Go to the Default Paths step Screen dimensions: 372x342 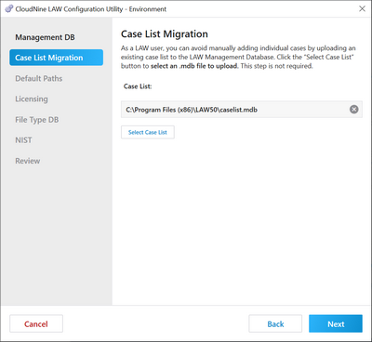pos(39,78)
